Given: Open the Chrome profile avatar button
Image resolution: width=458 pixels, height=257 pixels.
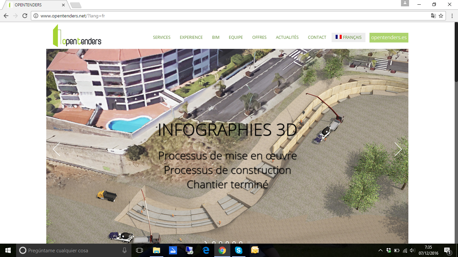Looking at the screenshot, I should coord(405,3).
